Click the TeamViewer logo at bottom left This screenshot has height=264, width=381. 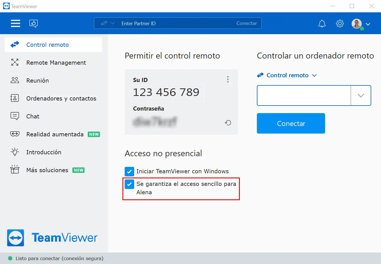52,238
